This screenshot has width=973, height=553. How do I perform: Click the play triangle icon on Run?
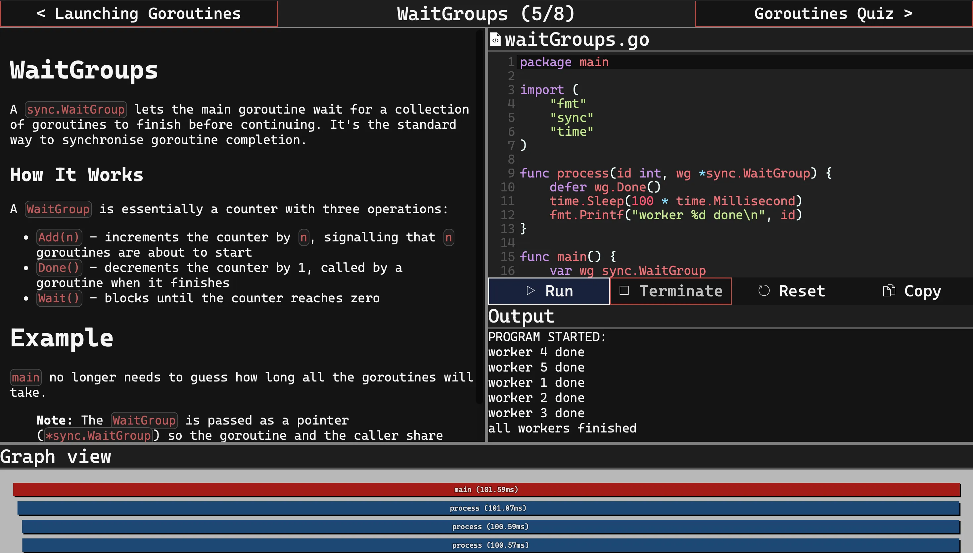(531, 291)
